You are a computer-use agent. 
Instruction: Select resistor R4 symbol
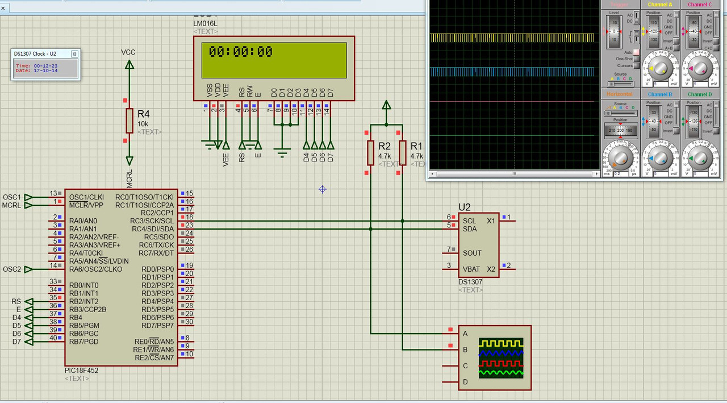coord(129,121)
